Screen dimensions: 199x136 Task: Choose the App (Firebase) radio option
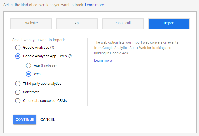pos(28,65)
